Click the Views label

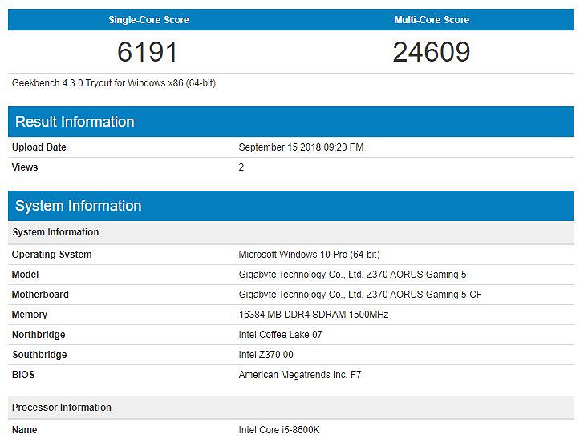[x=25, y=167]
